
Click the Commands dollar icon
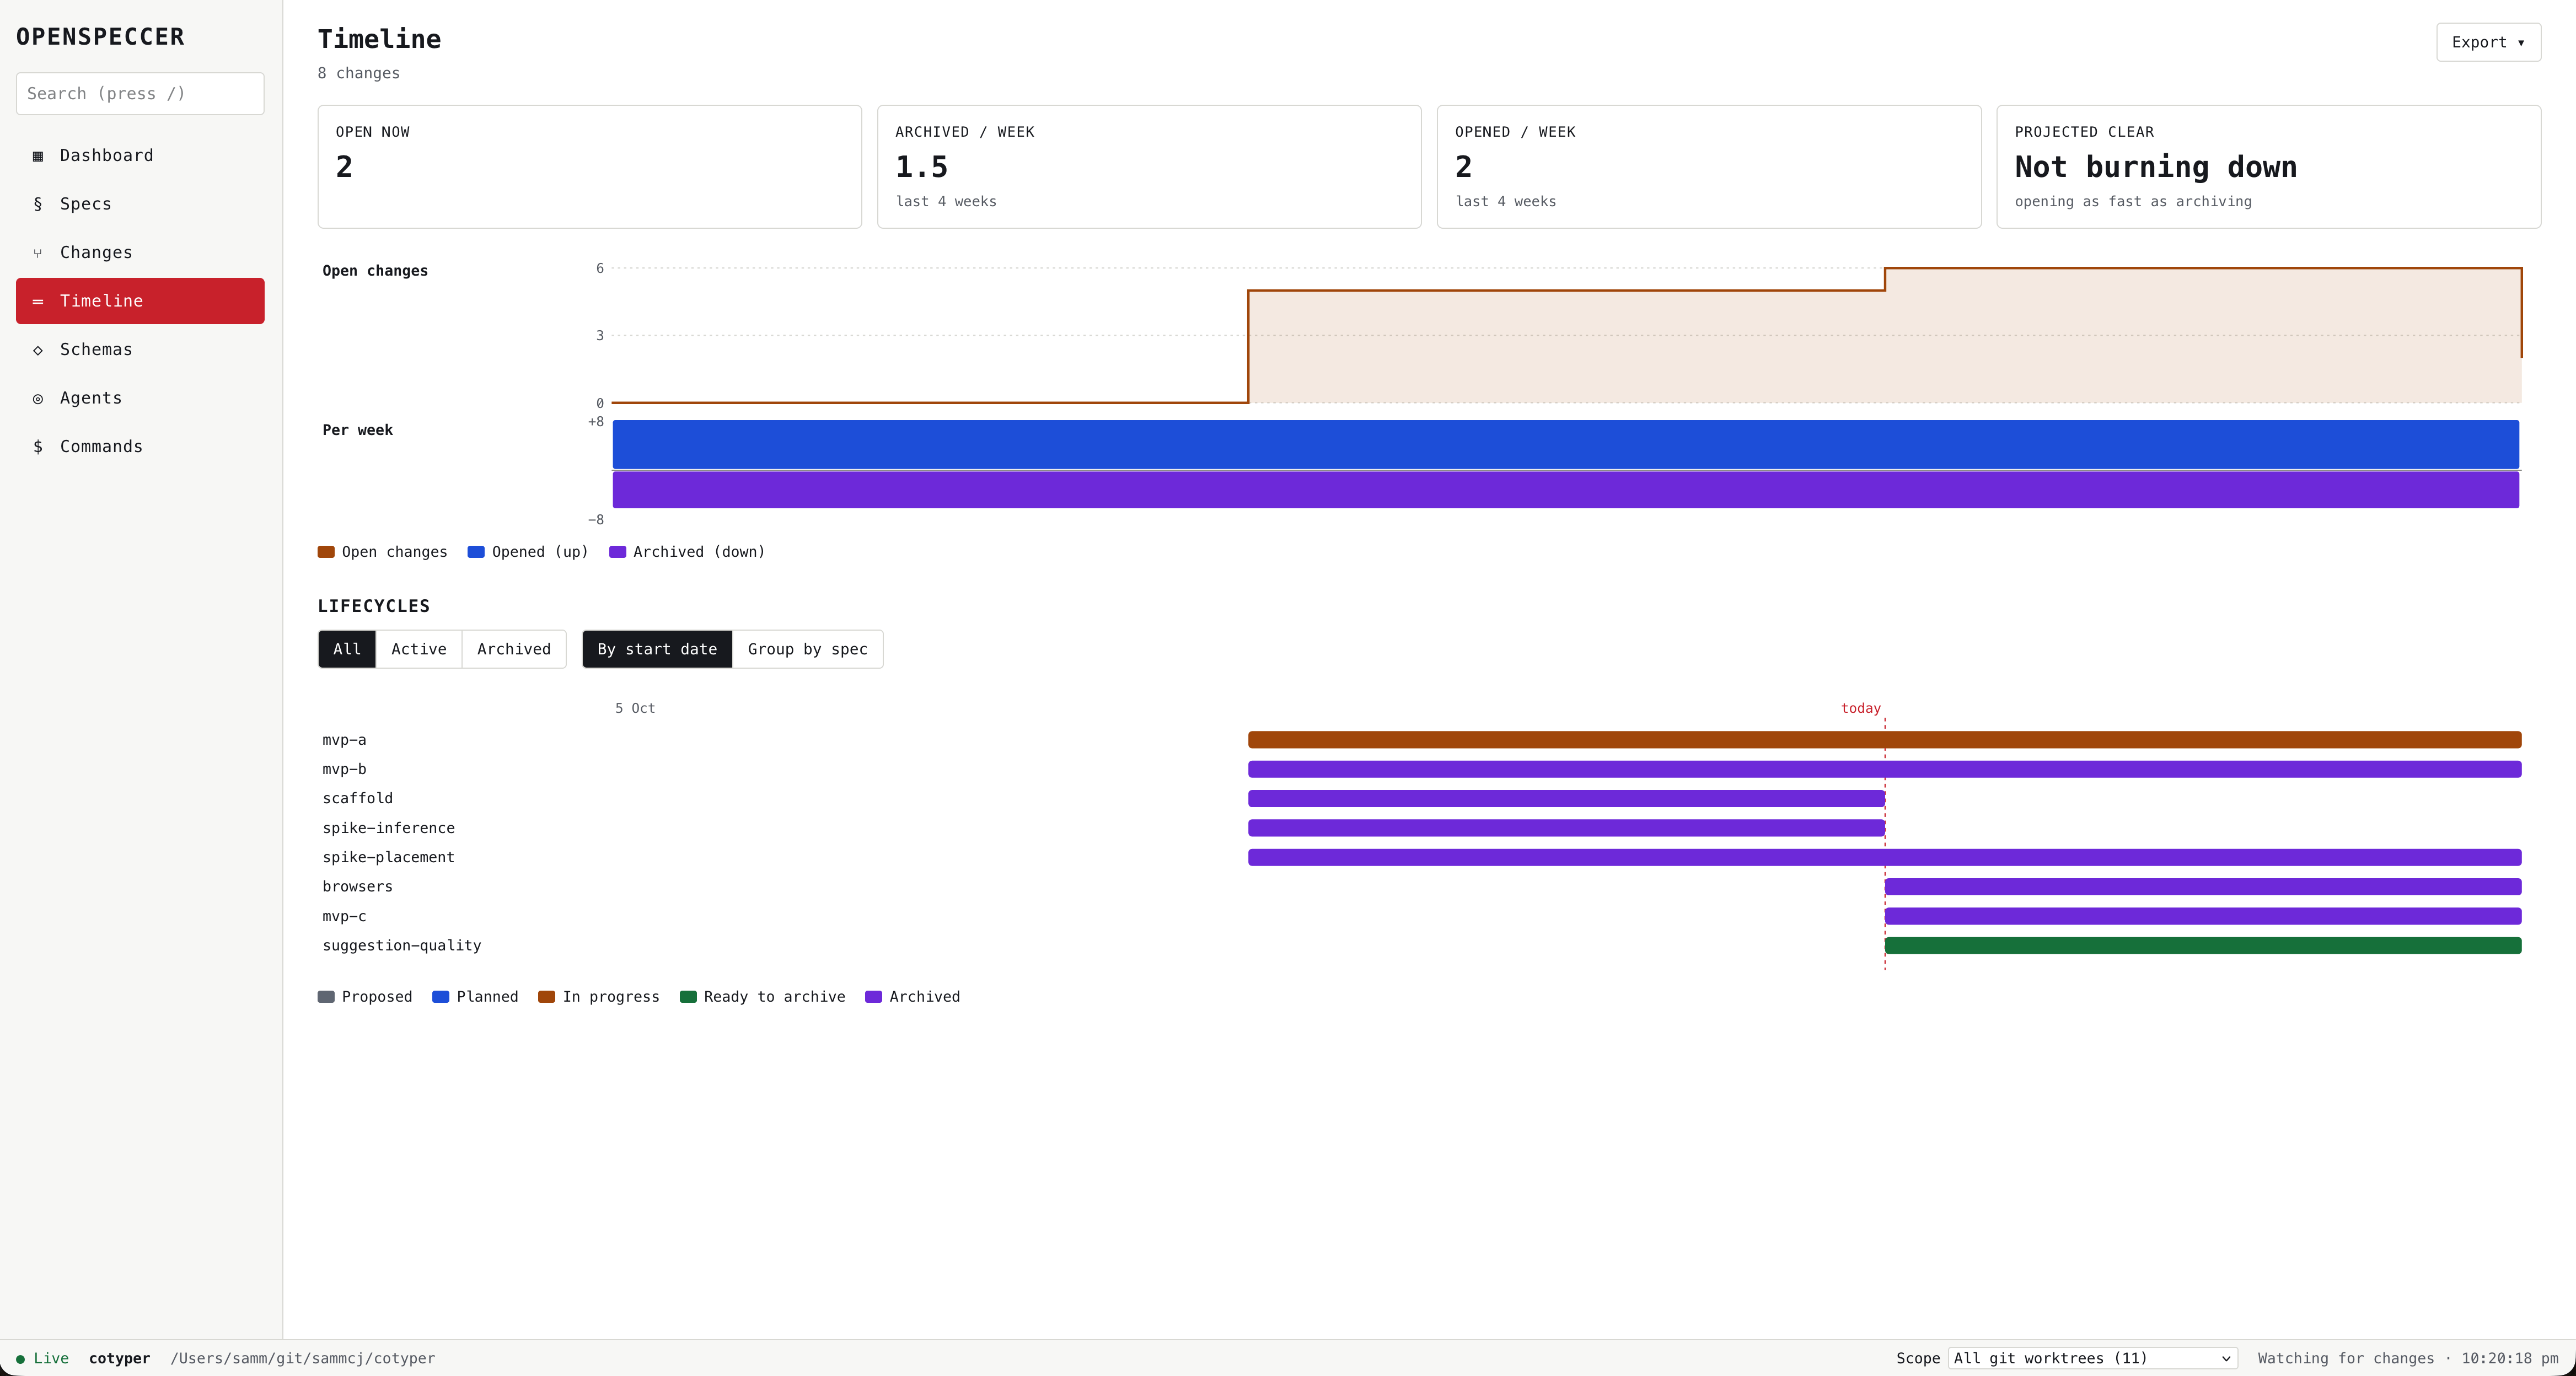(38, 447)
